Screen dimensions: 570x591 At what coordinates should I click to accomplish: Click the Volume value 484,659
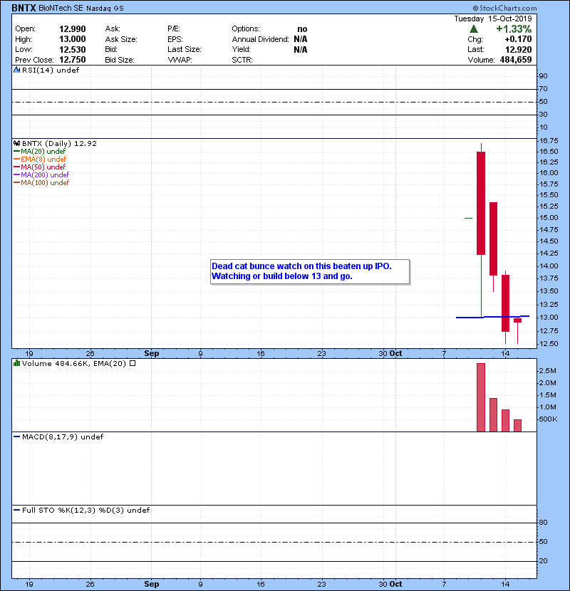(x=516, y=60)
